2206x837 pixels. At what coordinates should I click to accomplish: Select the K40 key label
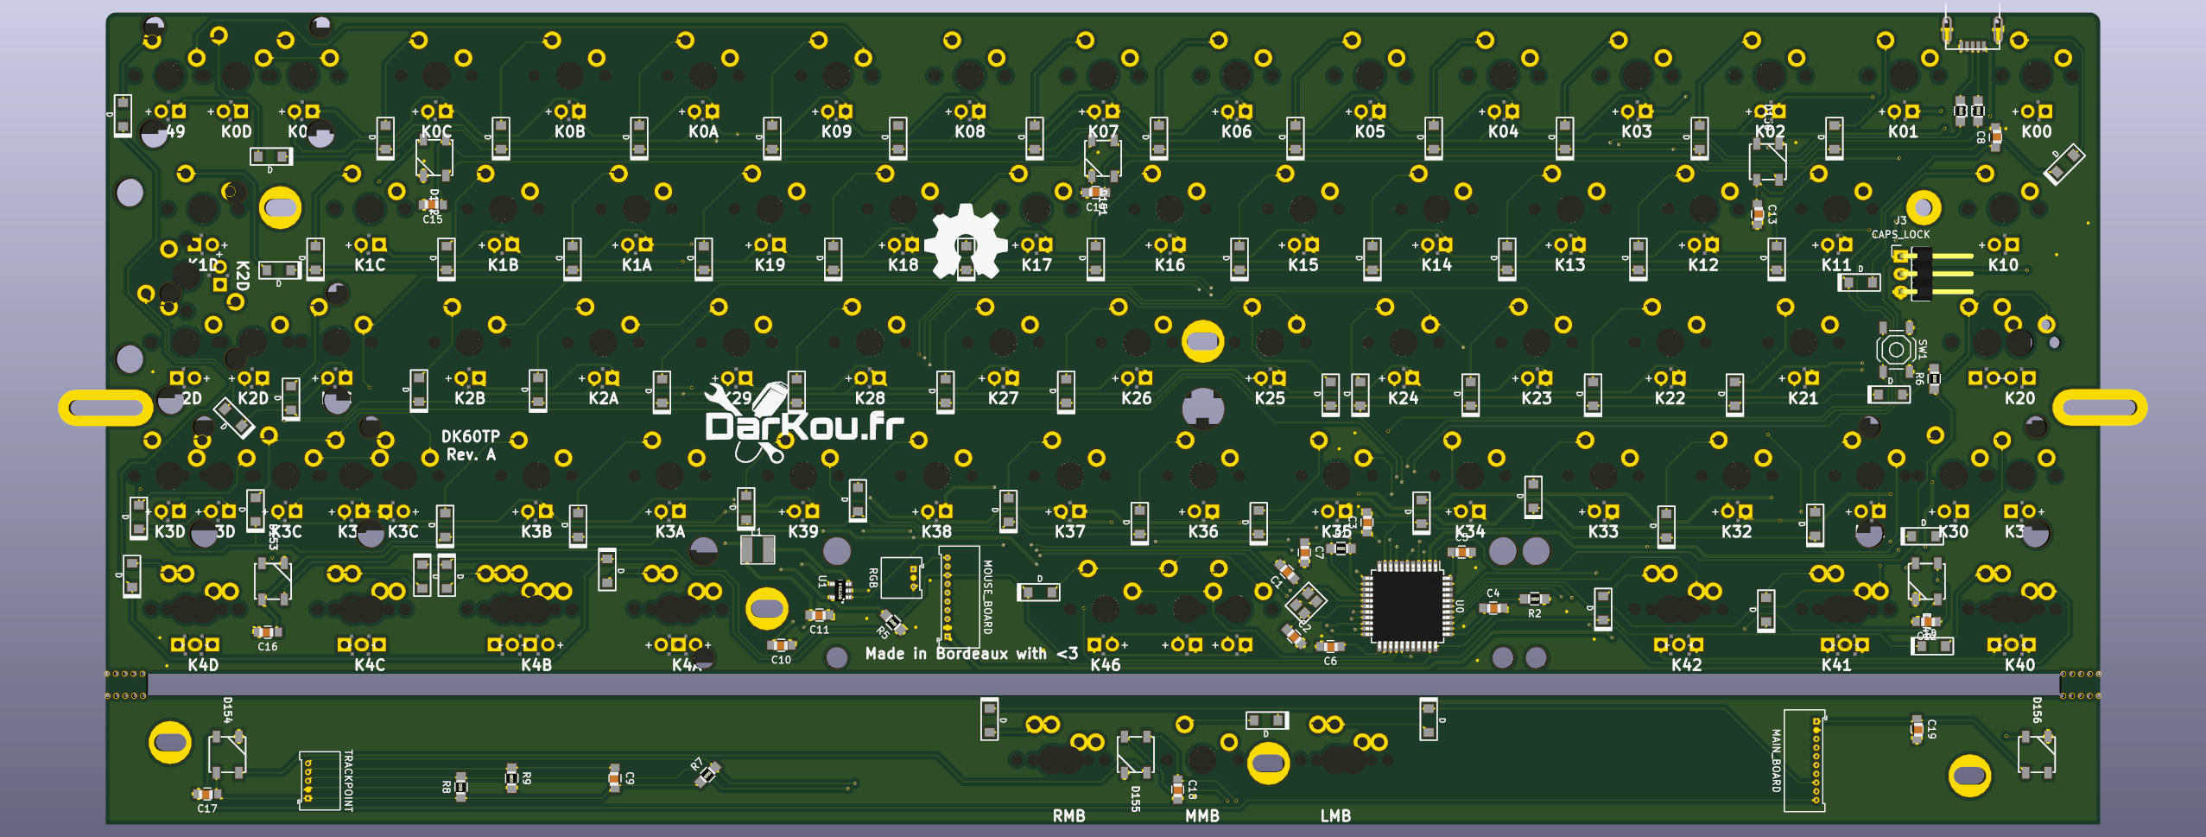coord(2019,665)
